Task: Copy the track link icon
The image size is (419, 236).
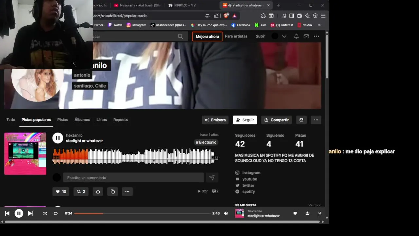Action: click(x=113, y=192)
